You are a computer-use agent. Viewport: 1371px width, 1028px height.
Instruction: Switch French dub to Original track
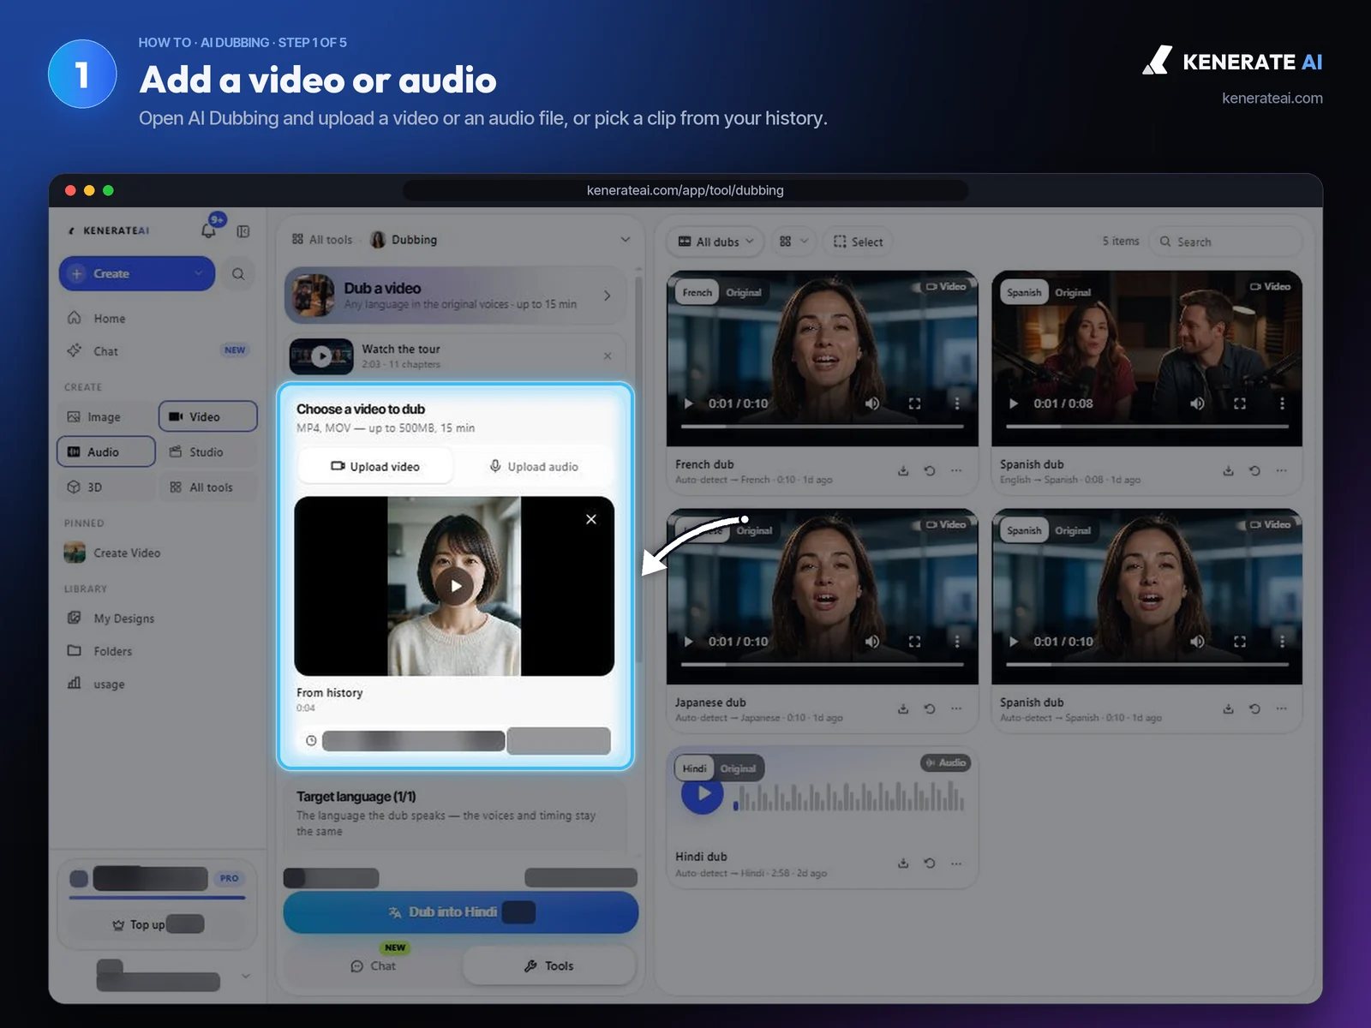[x=744, y=293]
